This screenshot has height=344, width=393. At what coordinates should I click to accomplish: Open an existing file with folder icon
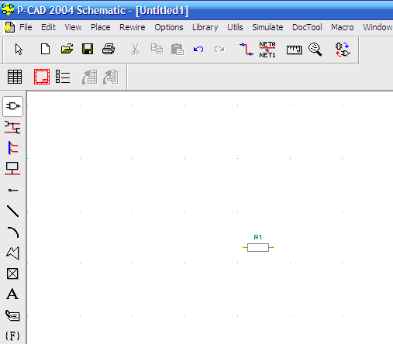pos(67,49)
